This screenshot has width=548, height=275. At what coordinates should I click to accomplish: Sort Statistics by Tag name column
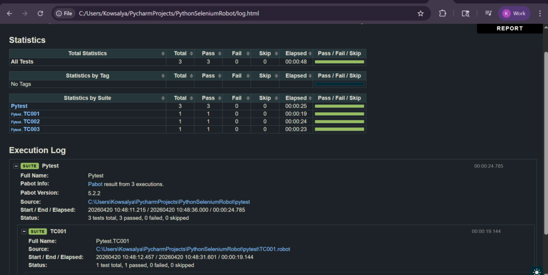tap(87, 76)
